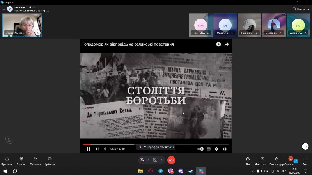This screenshot has width=312, height=175.
Task: Share the video via arrow icon
Action: click(227, 44)
